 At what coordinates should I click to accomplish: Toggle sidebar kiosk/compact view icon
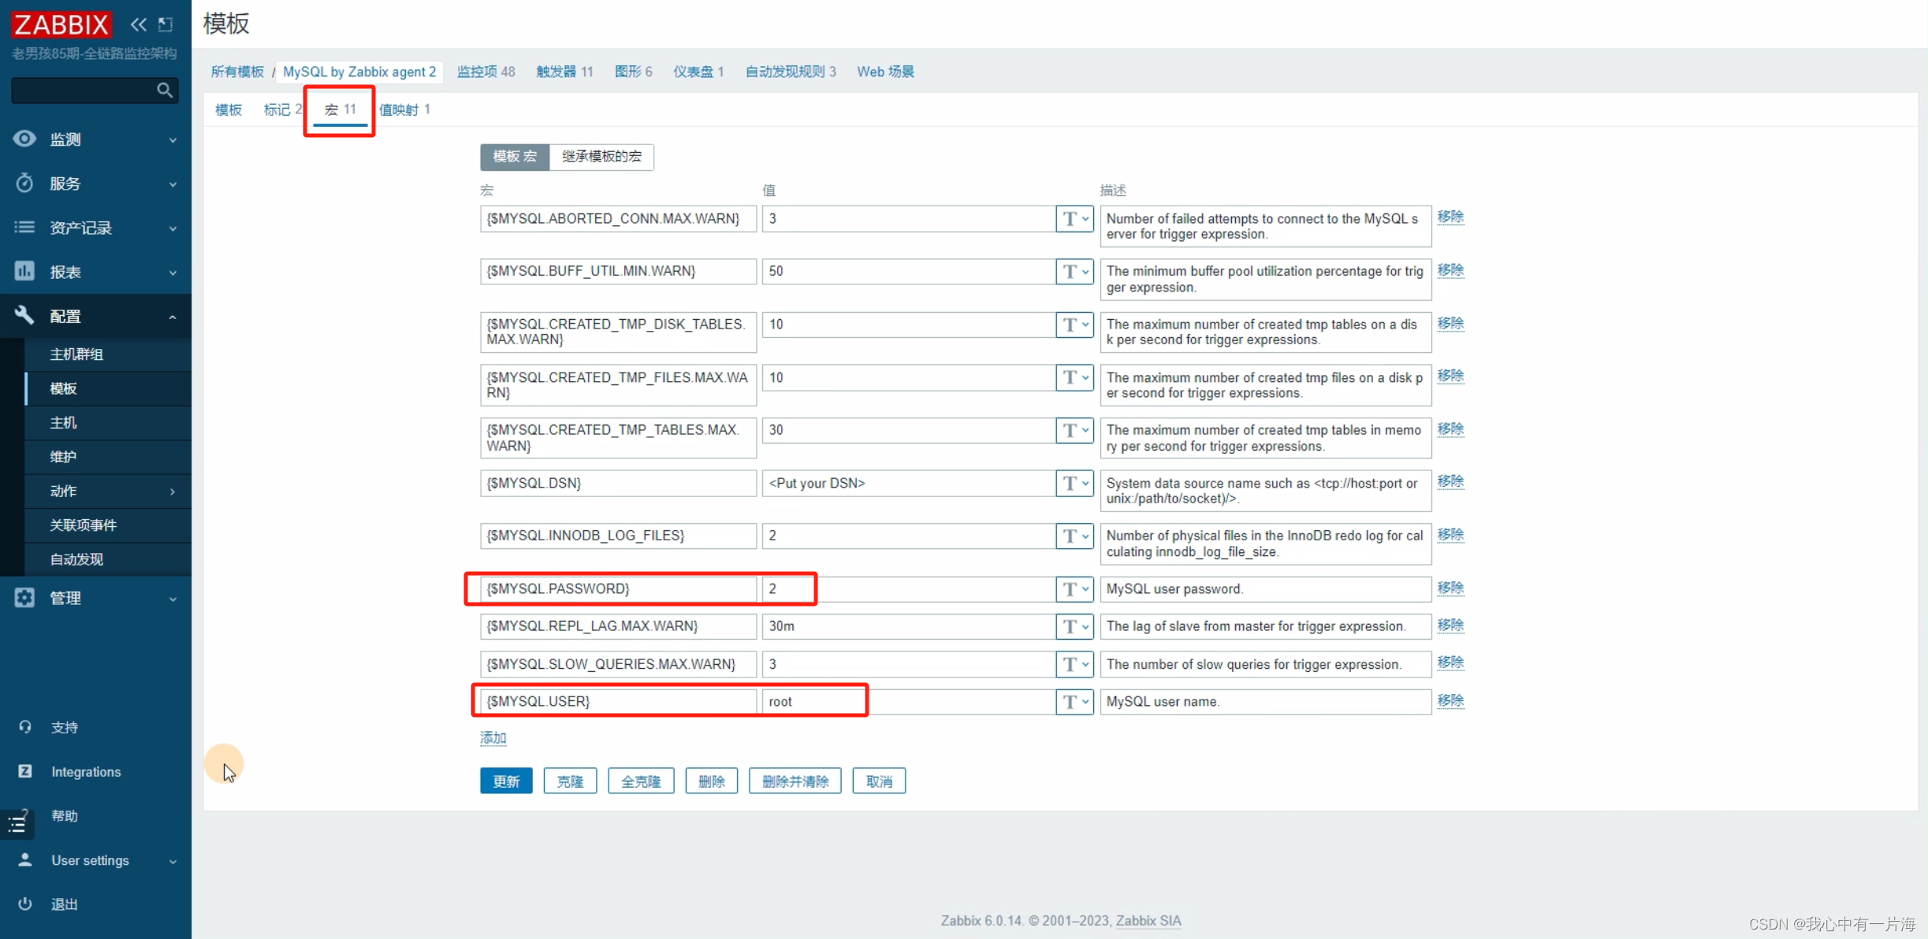(166, 24)
